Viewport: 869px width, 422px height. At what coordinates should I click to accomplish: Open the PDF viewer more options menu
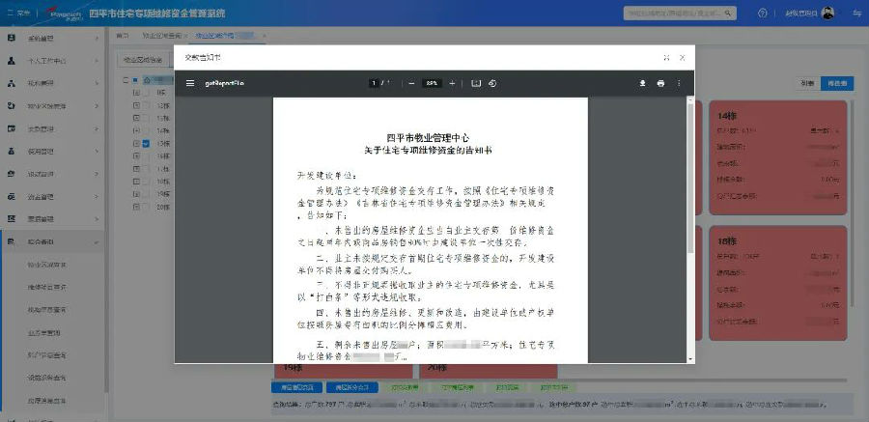[679, 83]
